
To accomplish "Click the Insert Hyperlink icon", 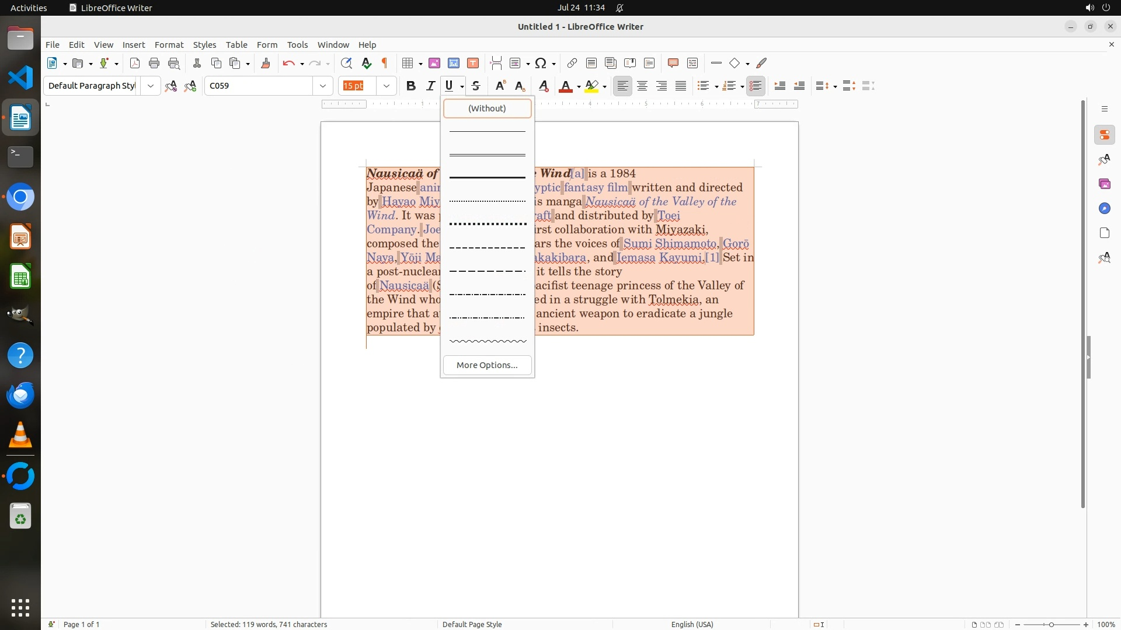I will coord(572,63).
